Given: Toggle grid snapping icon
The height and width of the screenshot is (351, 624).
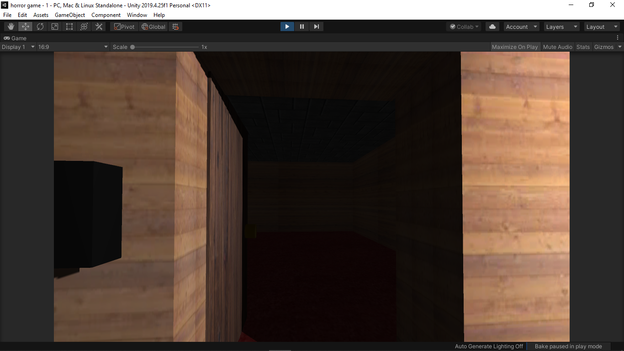Looking at the screenshot, I should point(175,27).
